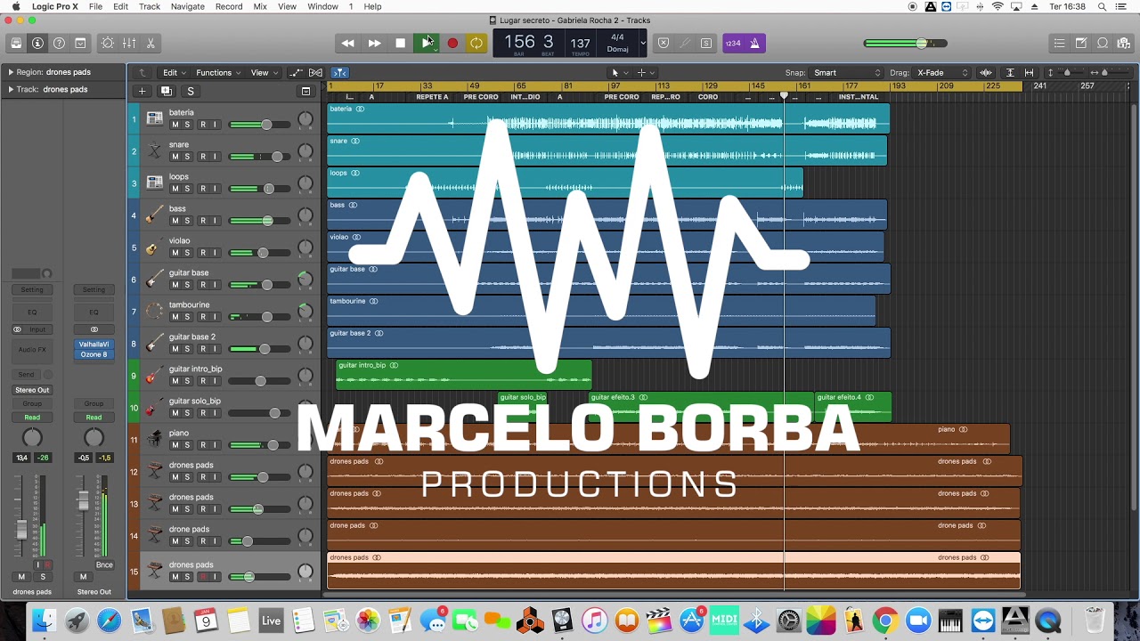The image size is (1140, 641).
Task: Open the Navigate menu
Action: coord(188,6)
